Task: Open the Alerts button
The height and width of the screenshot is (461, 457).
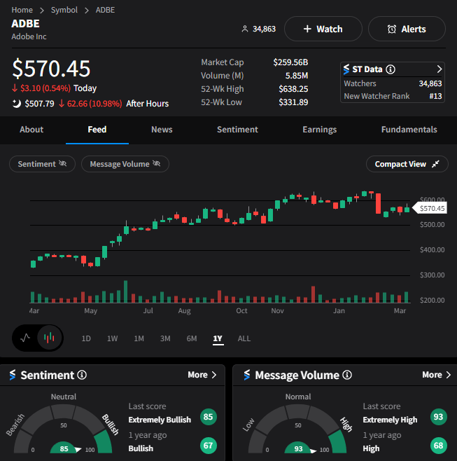Action: tap(407, 29)
